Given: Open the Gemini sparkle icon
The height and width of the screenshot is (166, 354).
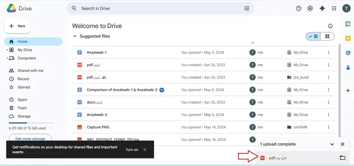Looking at the screenshot, I should (x=322, y=8).
